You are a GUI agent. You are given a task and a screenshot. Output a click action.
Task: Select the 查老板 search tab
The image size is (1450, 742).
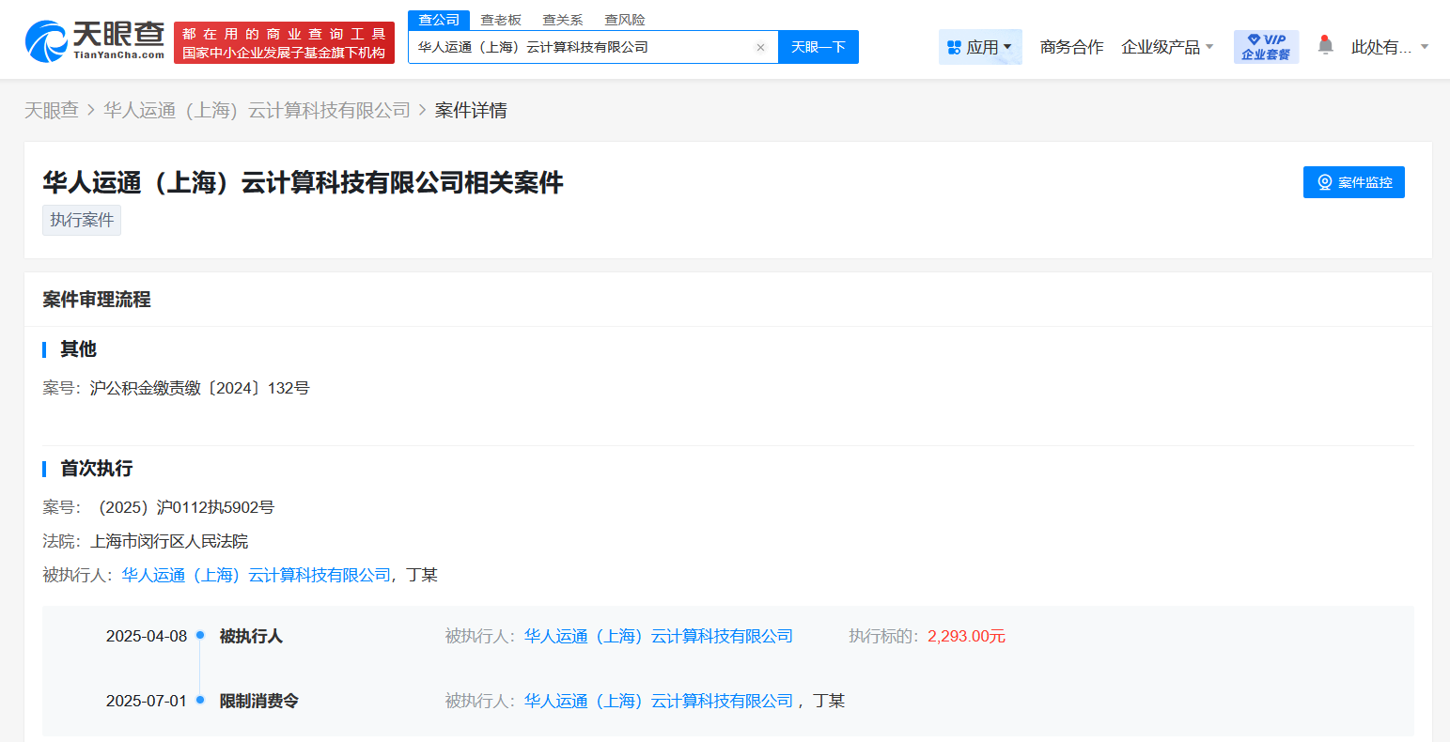pyautogui.click(x=501, y=20)
